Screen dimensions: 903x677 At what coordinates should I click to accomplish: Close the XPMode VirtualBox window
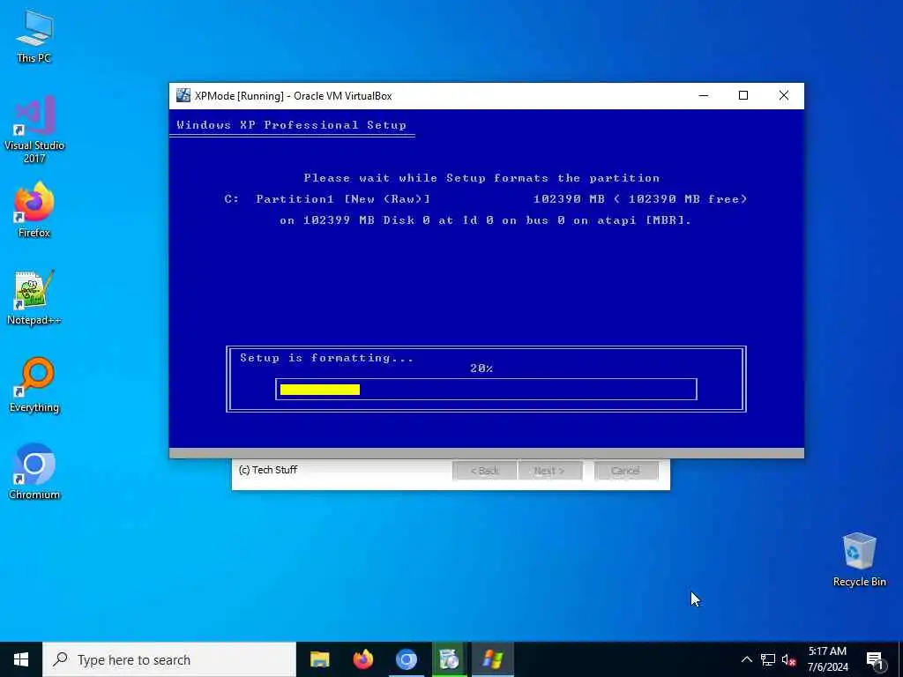(784, 95)
